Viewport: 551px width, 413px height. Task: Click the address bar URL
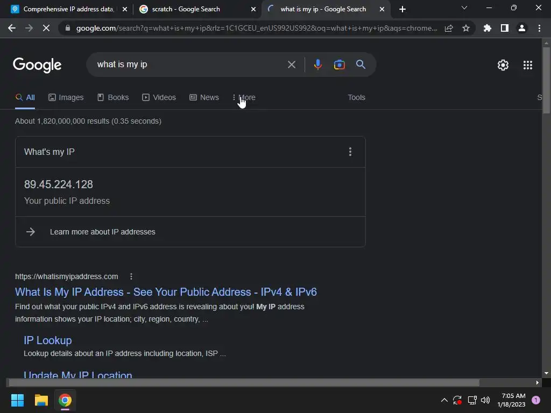257,28
